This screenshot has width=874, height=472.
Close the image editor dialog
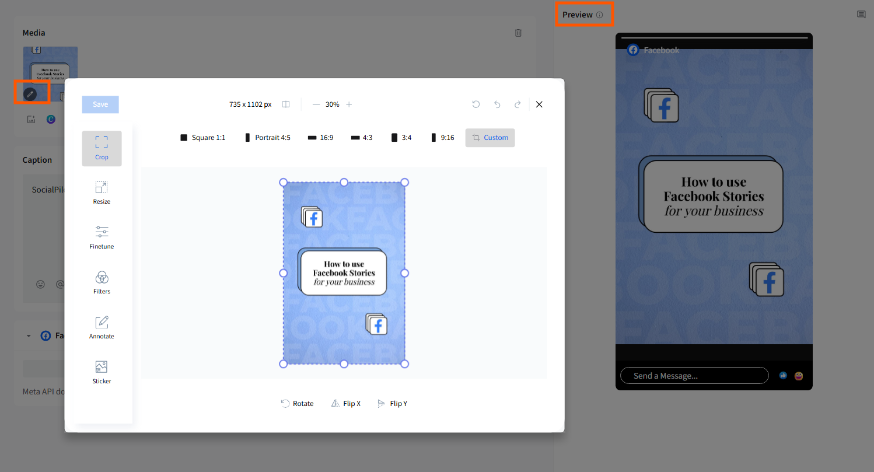[x=539, y=104]
